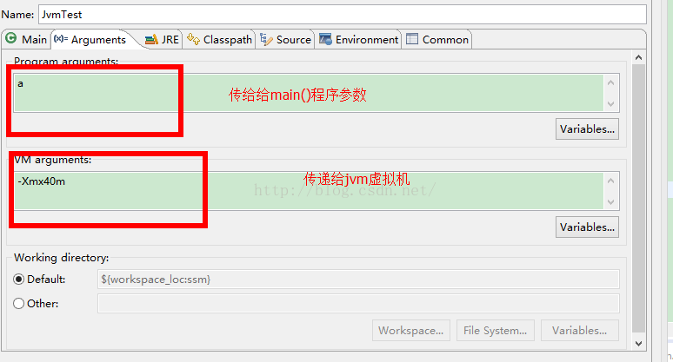Click up arrow in VM arguments box

(x=611, y=181)
